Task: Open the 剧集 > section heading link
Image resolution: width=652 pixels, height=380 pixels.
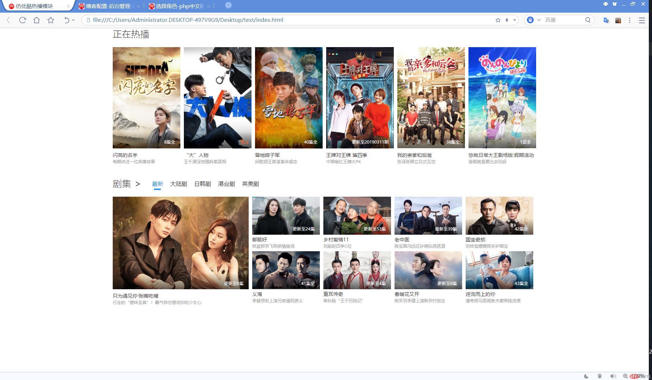Action: point(126,184)
